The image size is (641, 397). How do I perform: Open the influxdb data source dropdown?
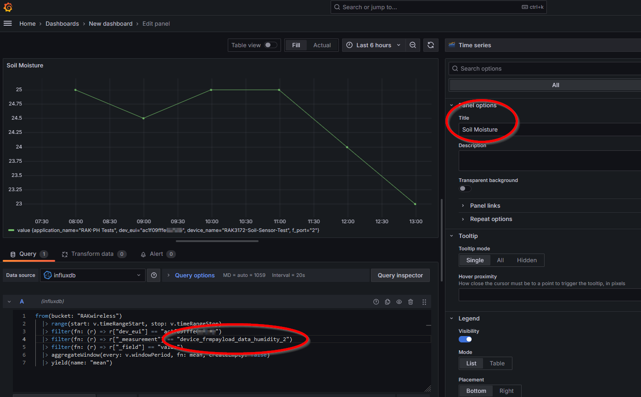tap(92, 275)
